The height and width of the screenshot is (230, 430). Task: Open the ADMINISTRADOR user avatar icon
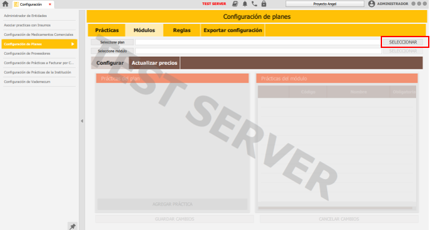coord(371,4)
